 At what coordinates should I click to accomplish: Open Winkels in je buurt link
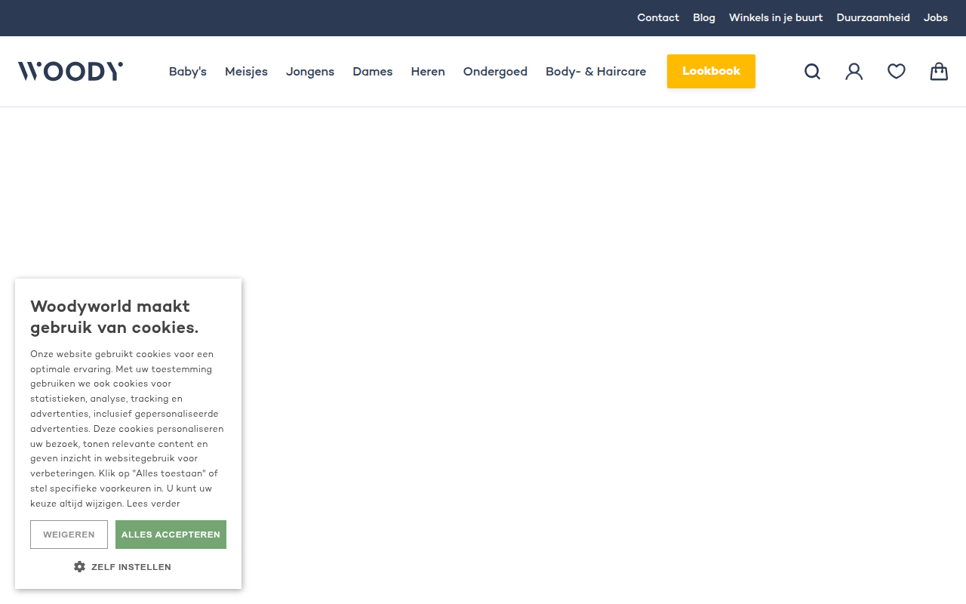776,17
